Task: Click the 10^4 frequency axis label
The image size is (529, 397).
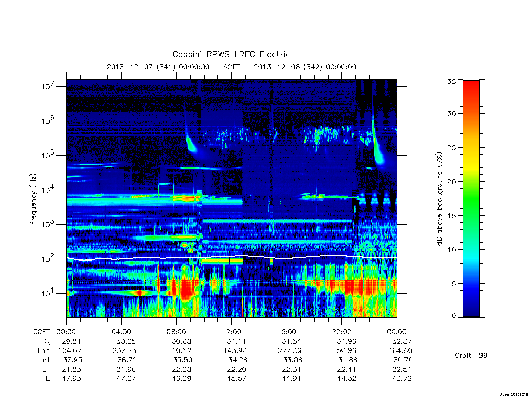Action: (x=49, y=190)
